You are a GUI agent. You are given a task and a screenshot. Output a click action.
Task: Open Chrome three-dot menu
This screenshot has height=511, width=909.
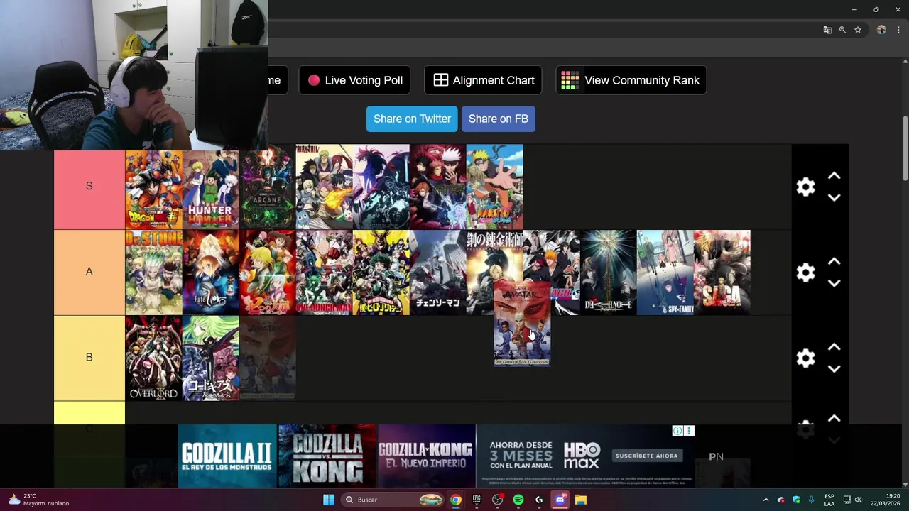pos(898,30)
